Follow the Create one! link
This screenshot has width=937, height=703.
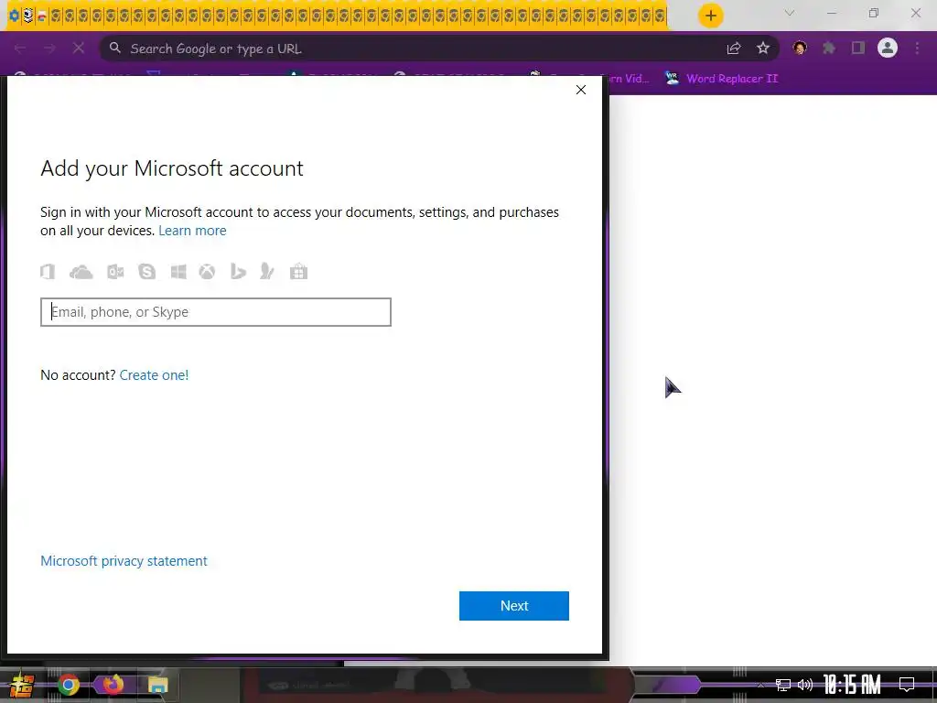tap(154, 375)
